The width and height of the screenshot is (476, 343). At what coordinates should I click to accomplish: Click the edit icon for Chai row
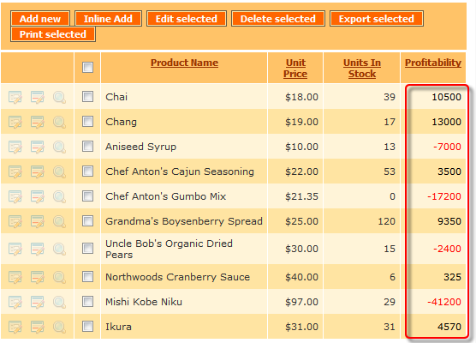15,97
